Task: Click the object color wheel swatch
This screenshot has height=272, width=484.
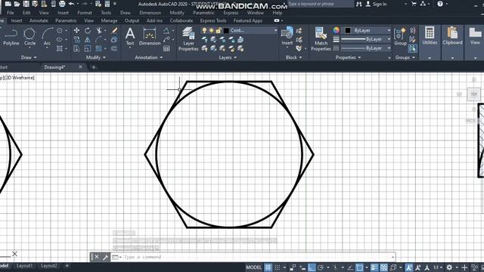Action: pyautogui.click(x=336, y=30)
